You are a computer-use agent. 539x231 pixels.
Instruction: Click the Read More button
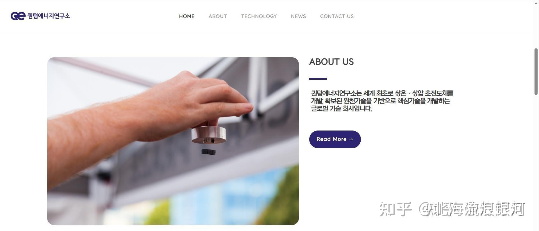[335, 139]
